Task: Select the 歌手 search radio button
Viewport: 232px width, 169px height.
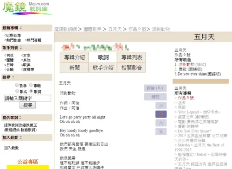Action: 17,85
